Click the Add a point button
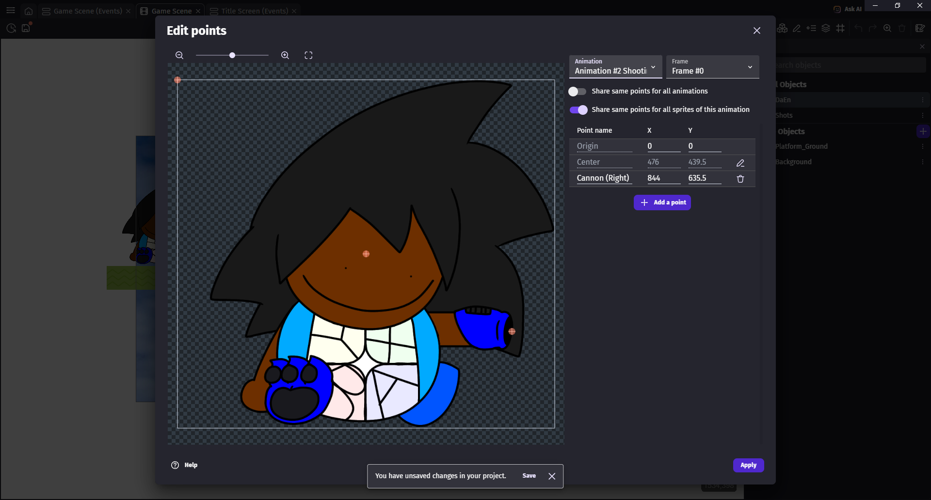 tap(662, 203)
